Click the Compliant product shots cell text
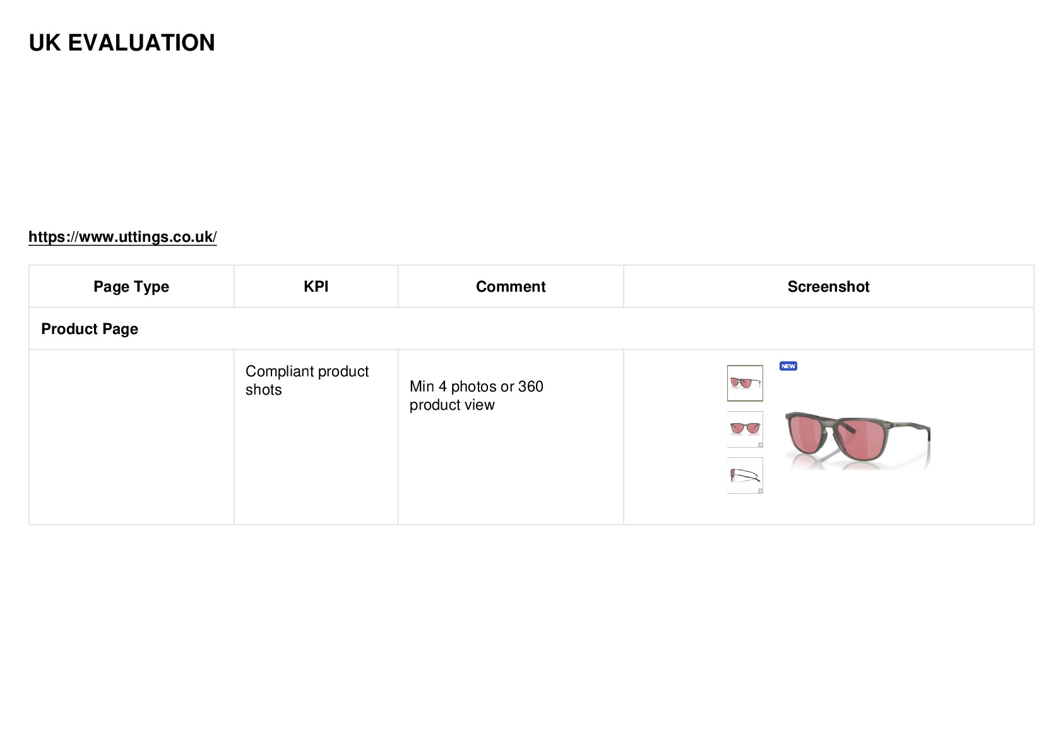Screen dimensions: 1063x752 coord(307,380)
